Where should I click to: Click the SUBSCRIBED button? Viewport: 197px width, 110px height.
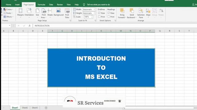pos(110,101)
